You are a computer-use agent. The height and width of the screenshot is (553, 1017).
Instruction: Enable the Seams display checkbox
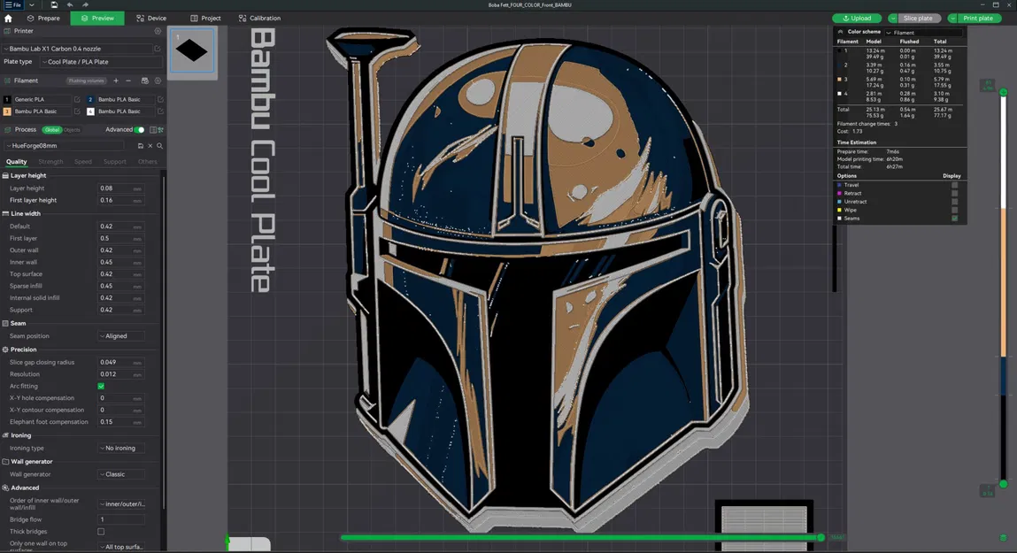[x=954, y=218]
